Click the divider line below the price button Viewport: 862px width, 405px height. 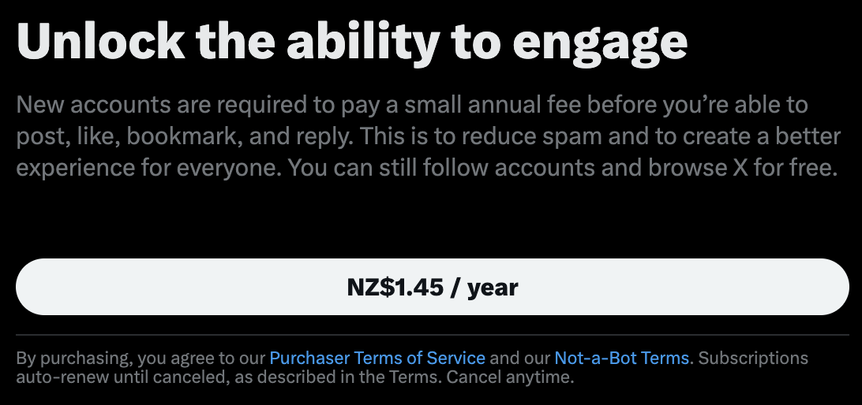pos(432,335)
